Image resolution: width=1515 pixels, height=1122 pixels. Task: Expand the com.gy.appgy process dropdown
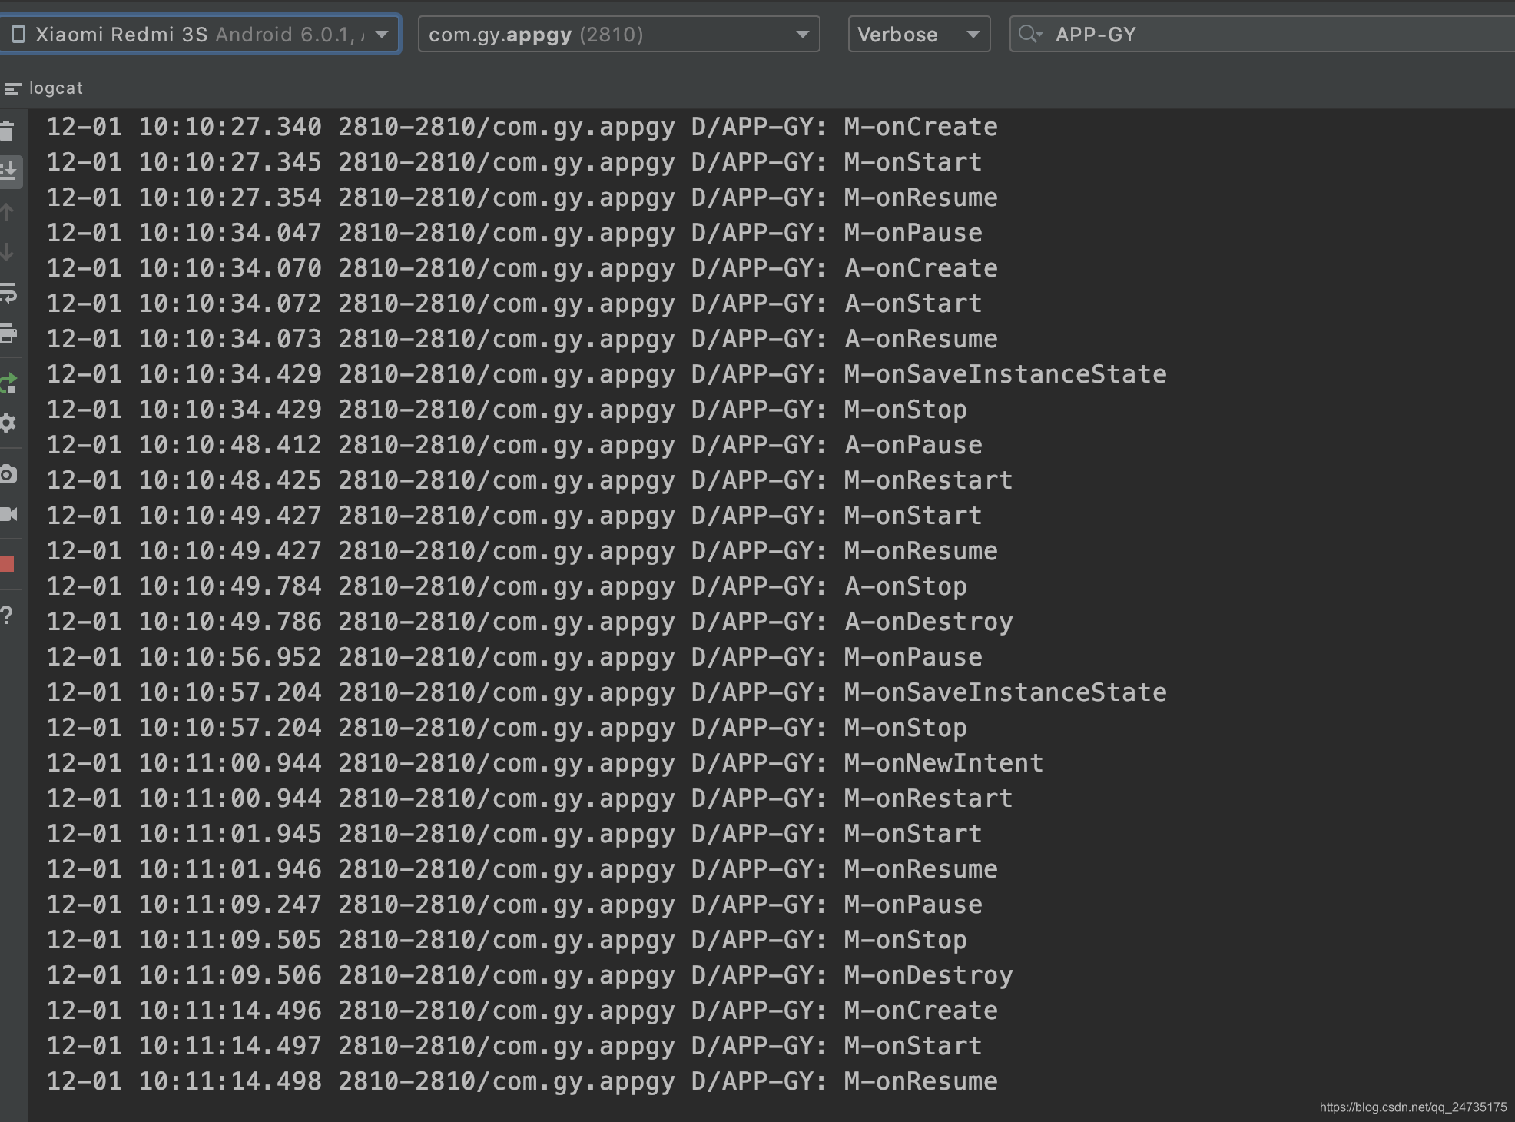coord(618,35)
